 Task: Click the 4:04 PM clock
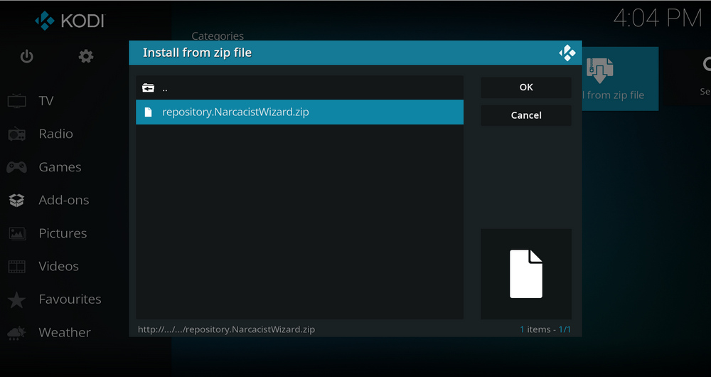click(657, 18)
